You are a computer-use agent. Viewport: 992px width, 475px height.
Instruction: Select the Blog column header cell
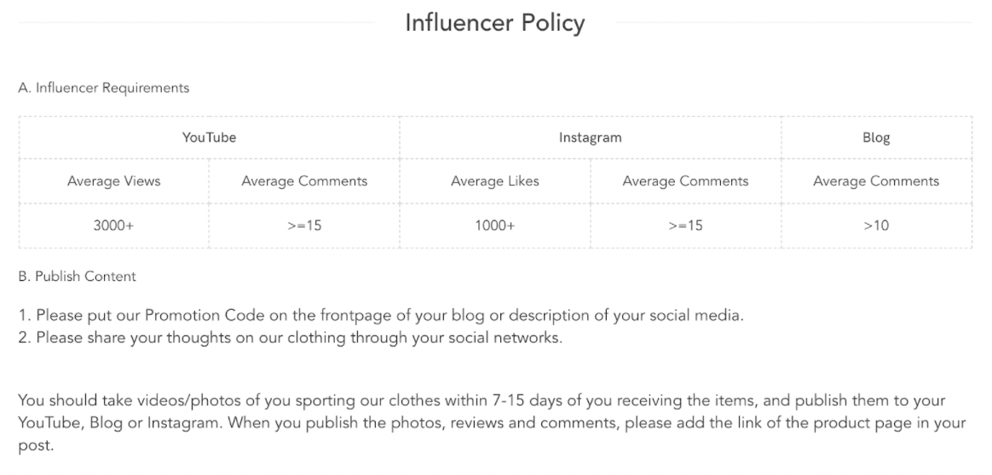pyautogui.click(x=876, y=137)
